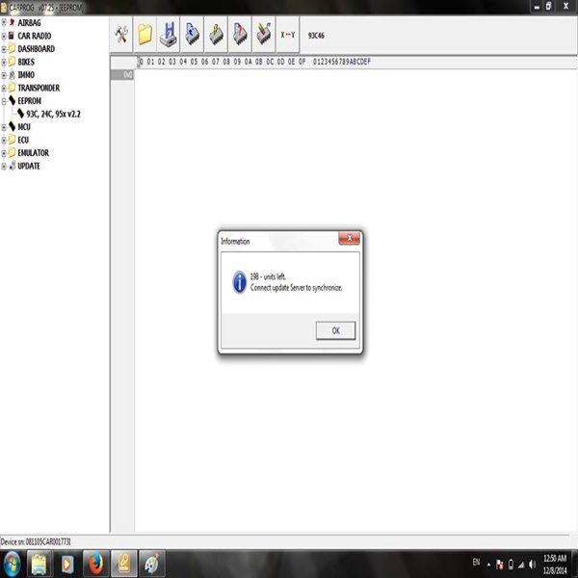Save data using the floppy disk icon
578x578 pixels.
pos(169,35)
